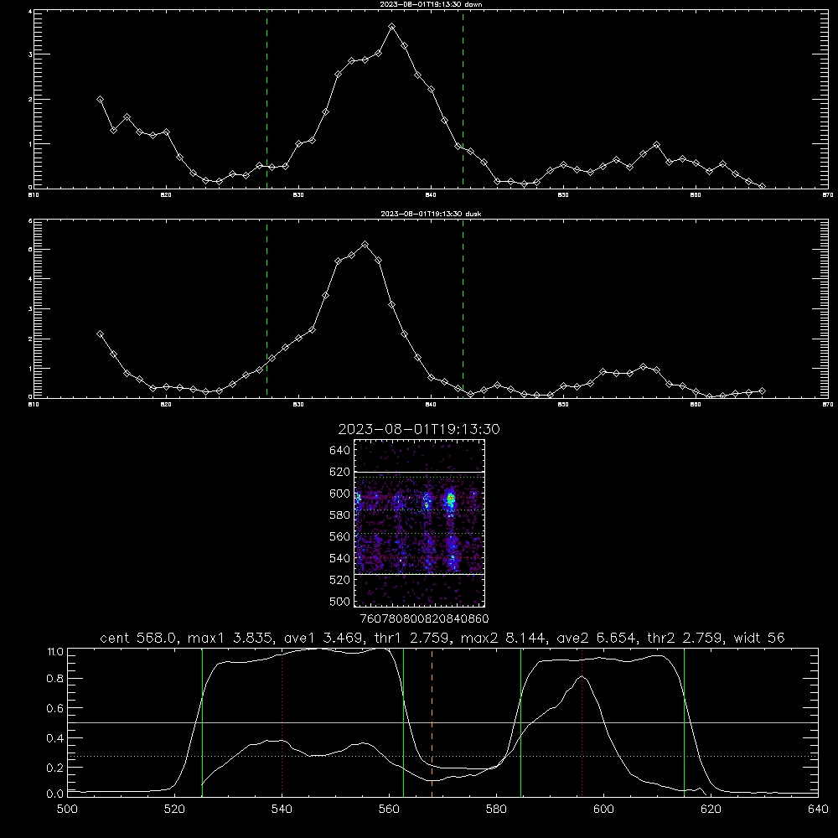This screenshot has height=838, width=838.
Task: Click the highest diamond marker in dusk plot
Action: (365, 244)
